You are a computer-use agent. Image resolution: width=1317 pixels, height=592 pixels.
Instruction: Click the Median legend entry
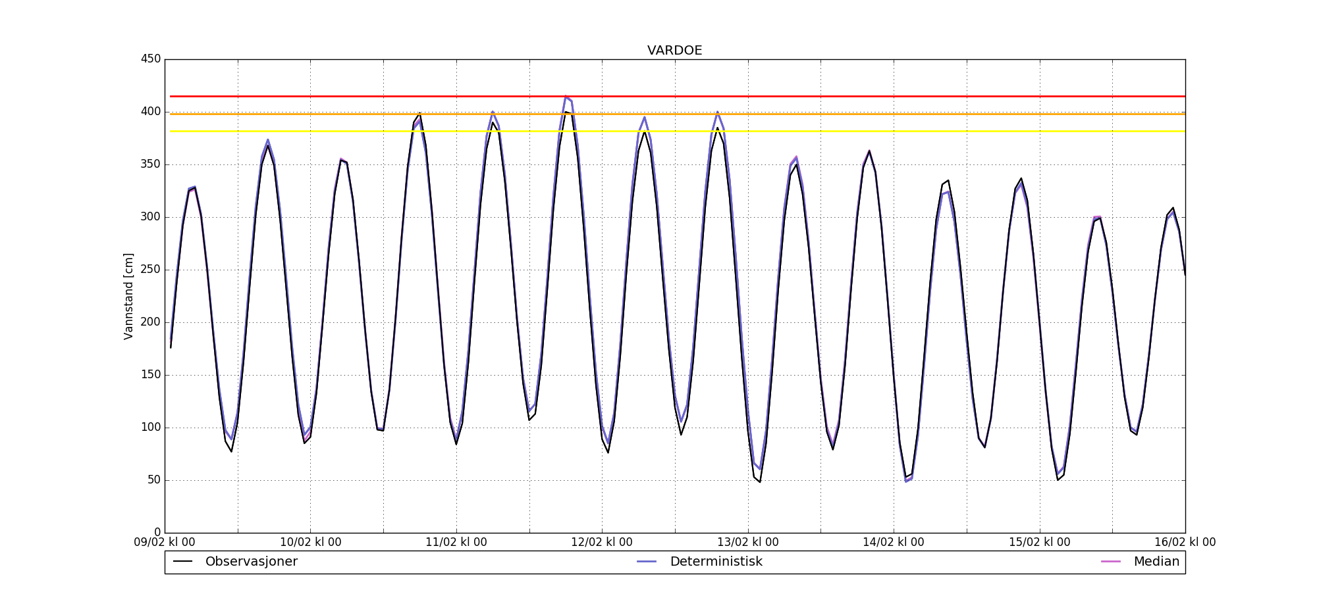[x=1141, y=562]
